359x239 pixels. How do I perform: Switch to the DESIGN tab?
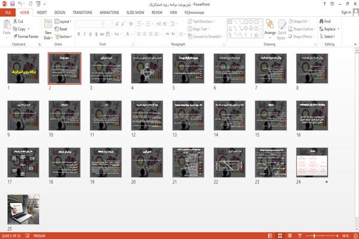(x=60, y=13)
